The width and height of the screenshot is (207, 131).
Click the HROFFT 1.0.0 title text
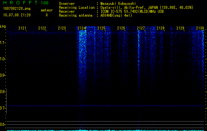(26, 3)
